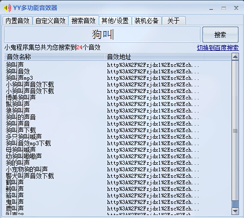Click the 音效地址 column header
244x218 pixels.
point(154,57)
